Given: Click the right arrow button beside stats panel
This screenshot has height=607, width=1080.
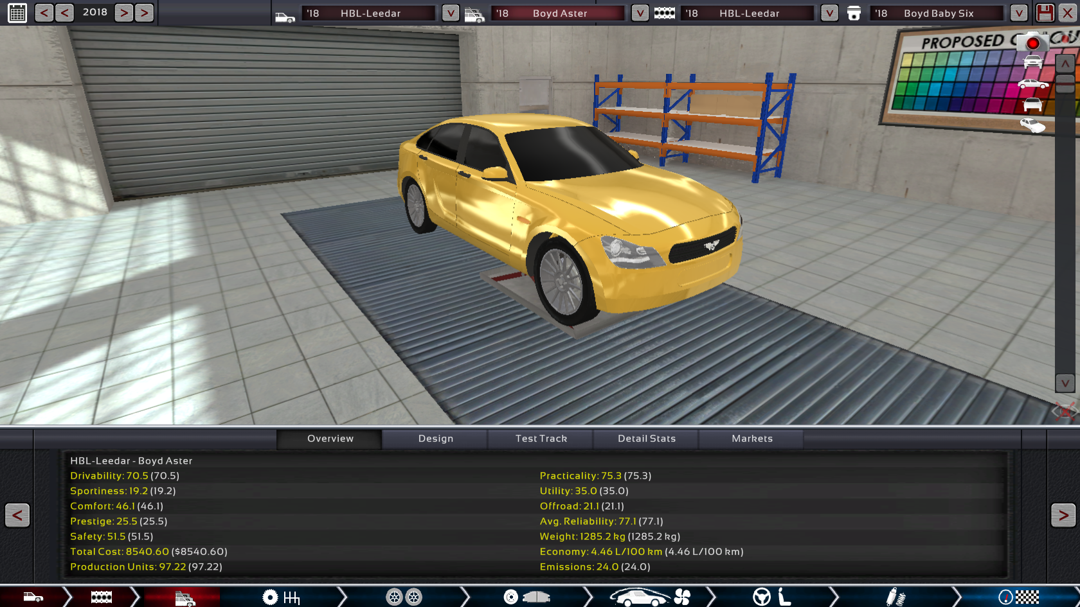Looking at the screenshot, I should 1063,515.
